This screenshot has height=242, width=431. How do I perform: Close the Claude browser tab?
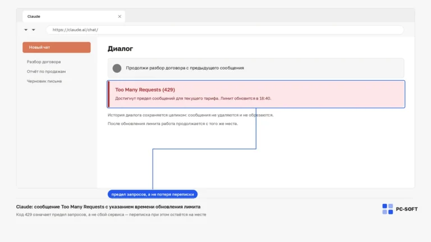(120, 16)
